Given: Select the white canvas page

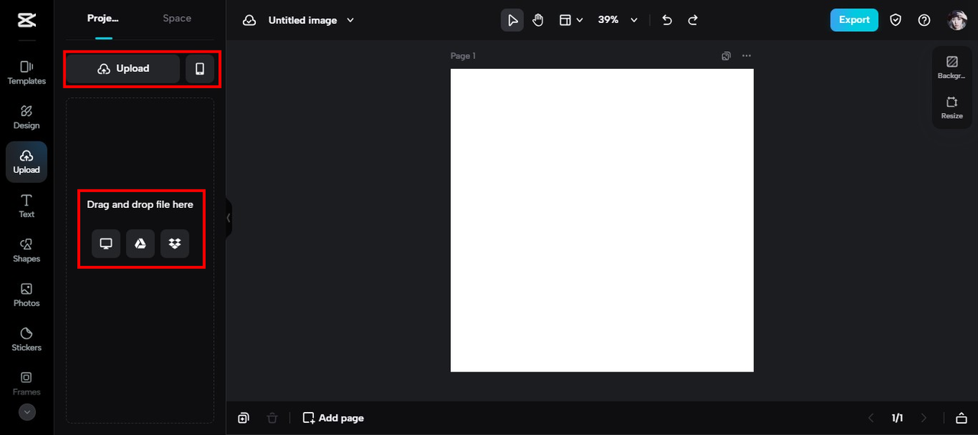Looking at the screenshot, I should point(602,220).
